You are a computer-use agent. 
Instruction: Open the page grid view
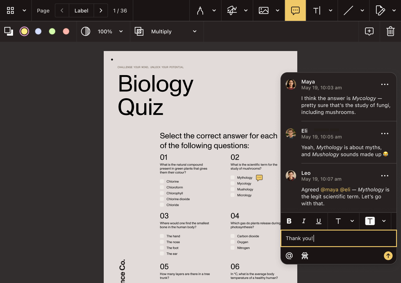pyautogui.click(x=10, y=10)
